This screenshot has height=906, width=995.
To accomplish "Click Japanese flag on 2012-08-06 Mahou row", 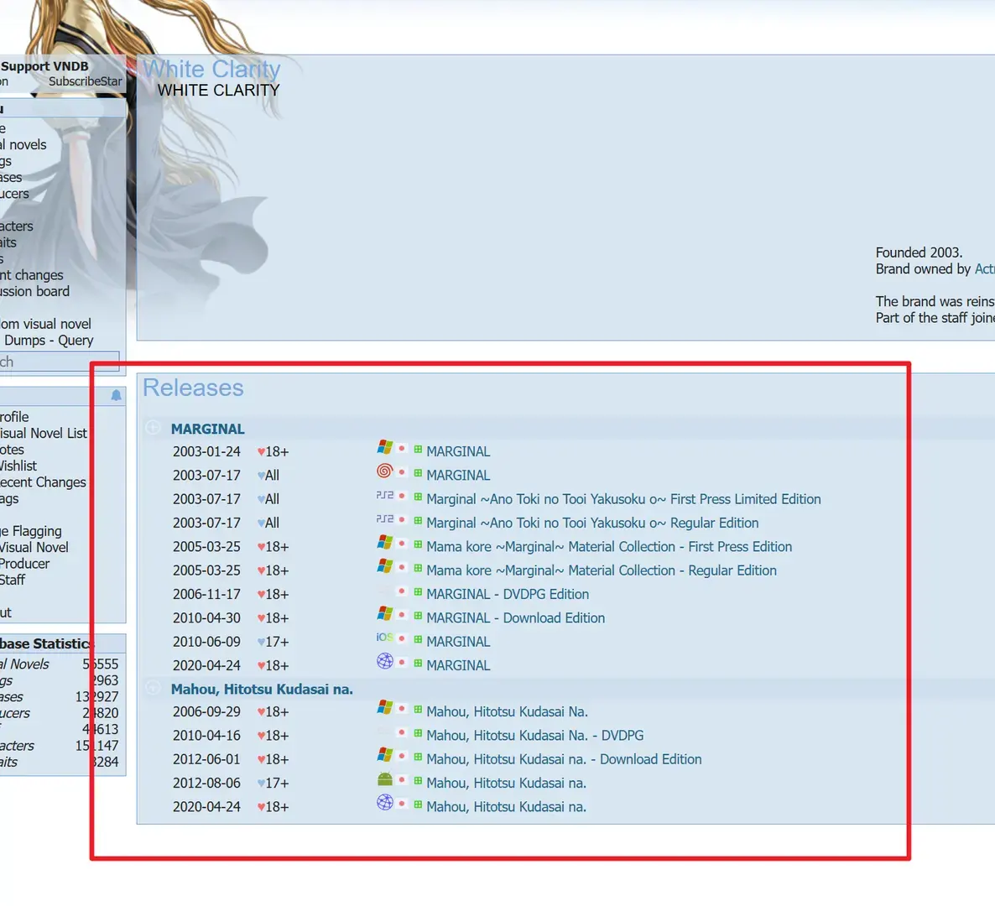I will point(402,780).
